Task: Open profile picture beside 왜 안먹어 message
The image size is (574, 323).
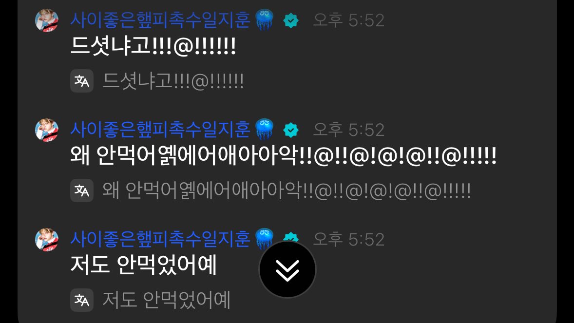Action: point(47,130)
